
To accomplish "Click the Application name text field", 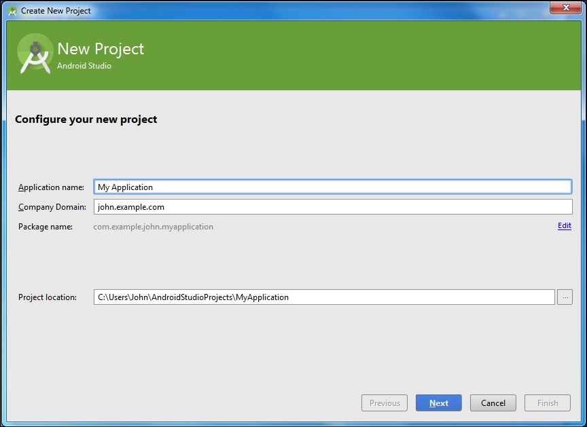I will coord(332,187).
